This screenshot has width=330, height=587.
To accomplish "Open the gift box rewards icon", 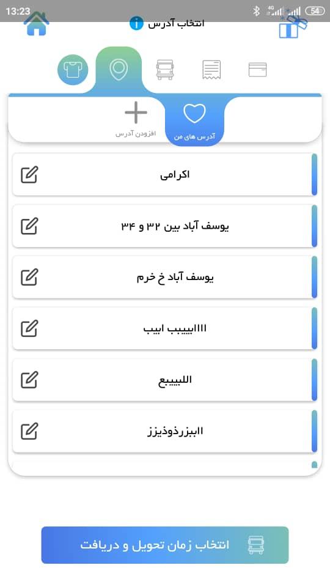I will (x=293, y=26).
